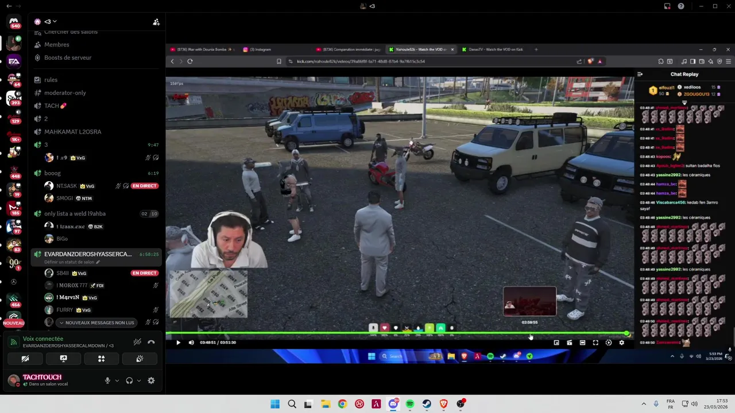Jump to NOUVEAUX MESSAGES NON LUS
The width and height of the screenshot is (735, 413).
pos(97,323)
